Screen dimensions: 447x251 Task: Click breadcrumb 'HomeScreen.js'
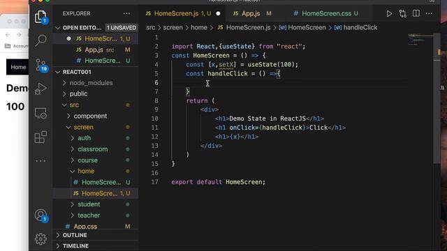(x=244, y=28)
